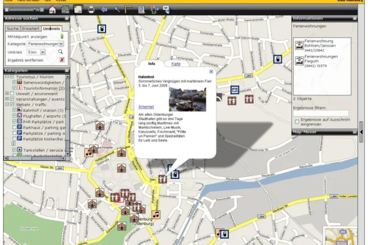Click the Kategorien horizontal scrollbar
This screenshot has width=368, height=245.
tap(35, 159)
